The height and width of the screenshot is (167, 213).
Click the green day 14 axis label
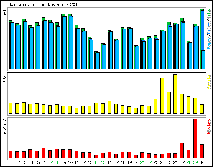click(x=96, y=162)
